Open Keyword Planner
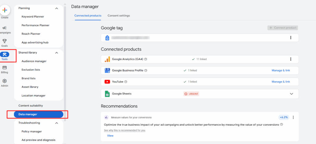The height and width of the screenshot is (144, 316). (33, 17)
